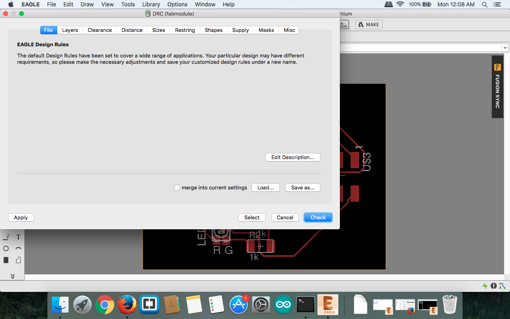Open Finder from the Dock
Screen dimensions: 510x319
(x=61, y=305)
